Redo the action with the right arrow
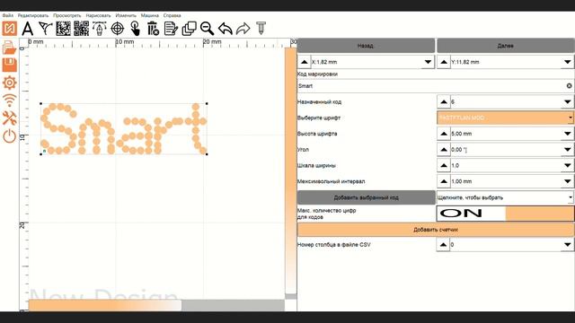This screenshot has height=323, width=575. (243, 29)
